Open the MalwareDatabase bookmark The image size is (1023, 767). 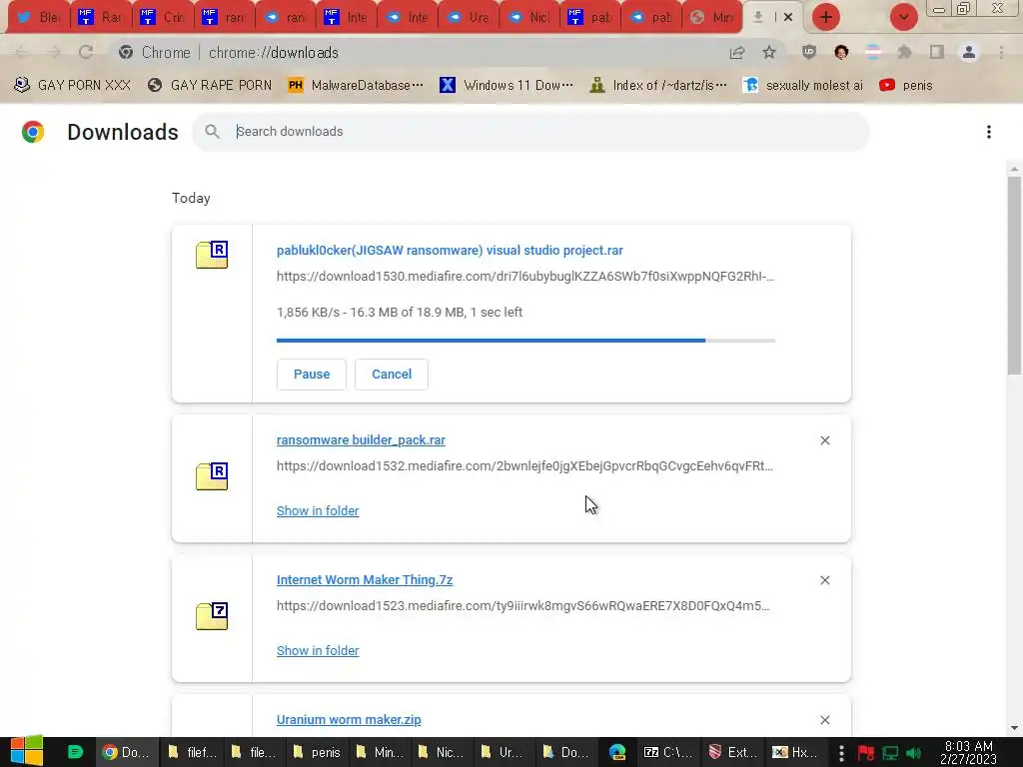pyautogui.click(x=356, y=86)
